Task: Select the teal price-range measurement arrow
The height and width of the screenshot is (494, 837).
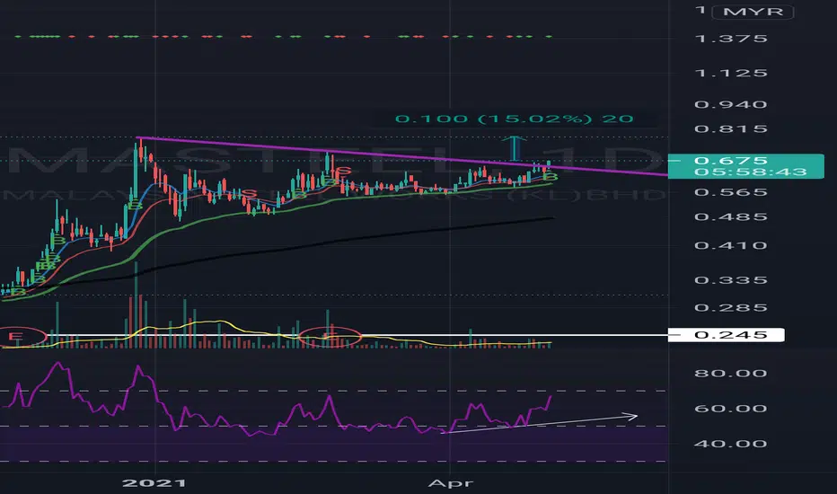Action: point(514,148)
